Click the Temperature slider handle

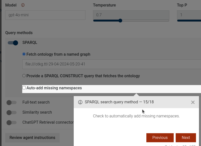click(120, 21)
